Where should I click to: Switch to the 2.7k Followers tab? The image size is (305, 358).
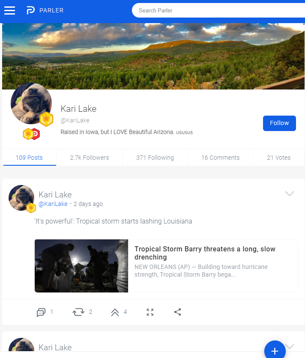coord(89,158)
